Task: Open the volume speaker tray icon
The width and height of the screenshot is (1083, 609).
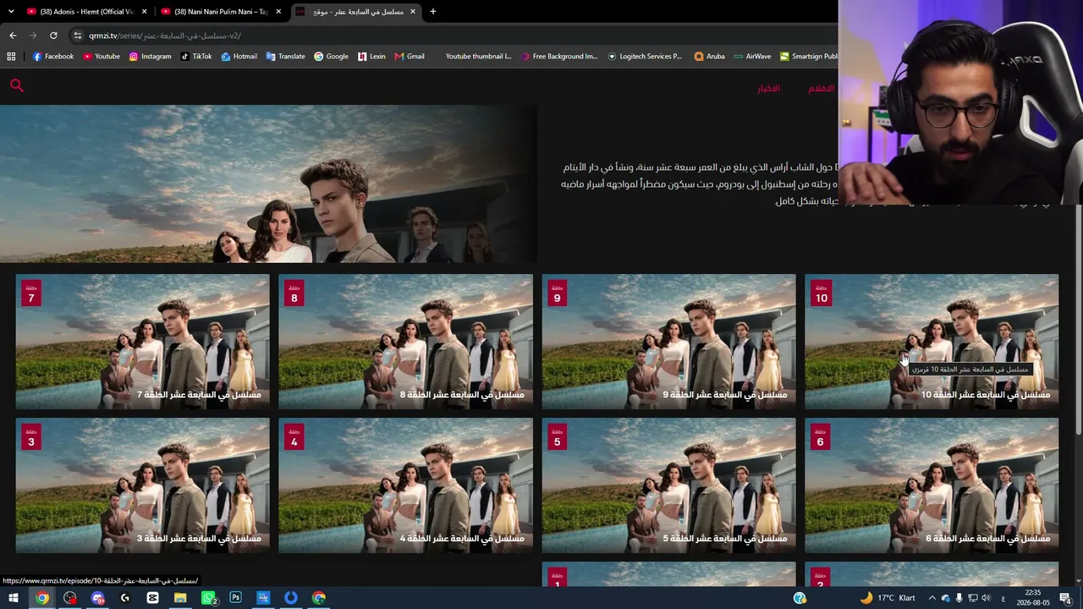Action: point(986,598)
